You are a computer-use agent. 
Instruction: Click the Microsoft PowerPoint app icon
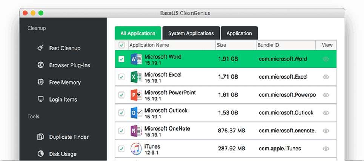click(x=136, y=95)
